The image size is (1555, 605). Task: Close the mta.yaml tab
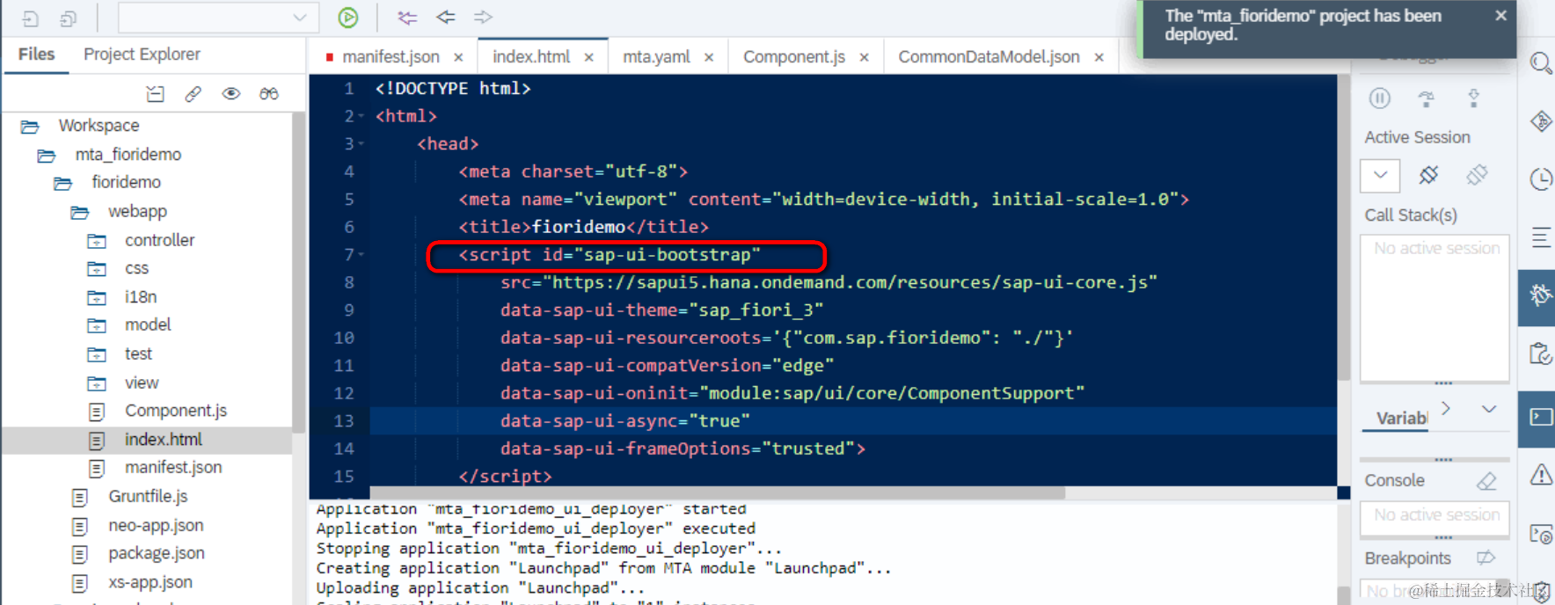point(709,57)
